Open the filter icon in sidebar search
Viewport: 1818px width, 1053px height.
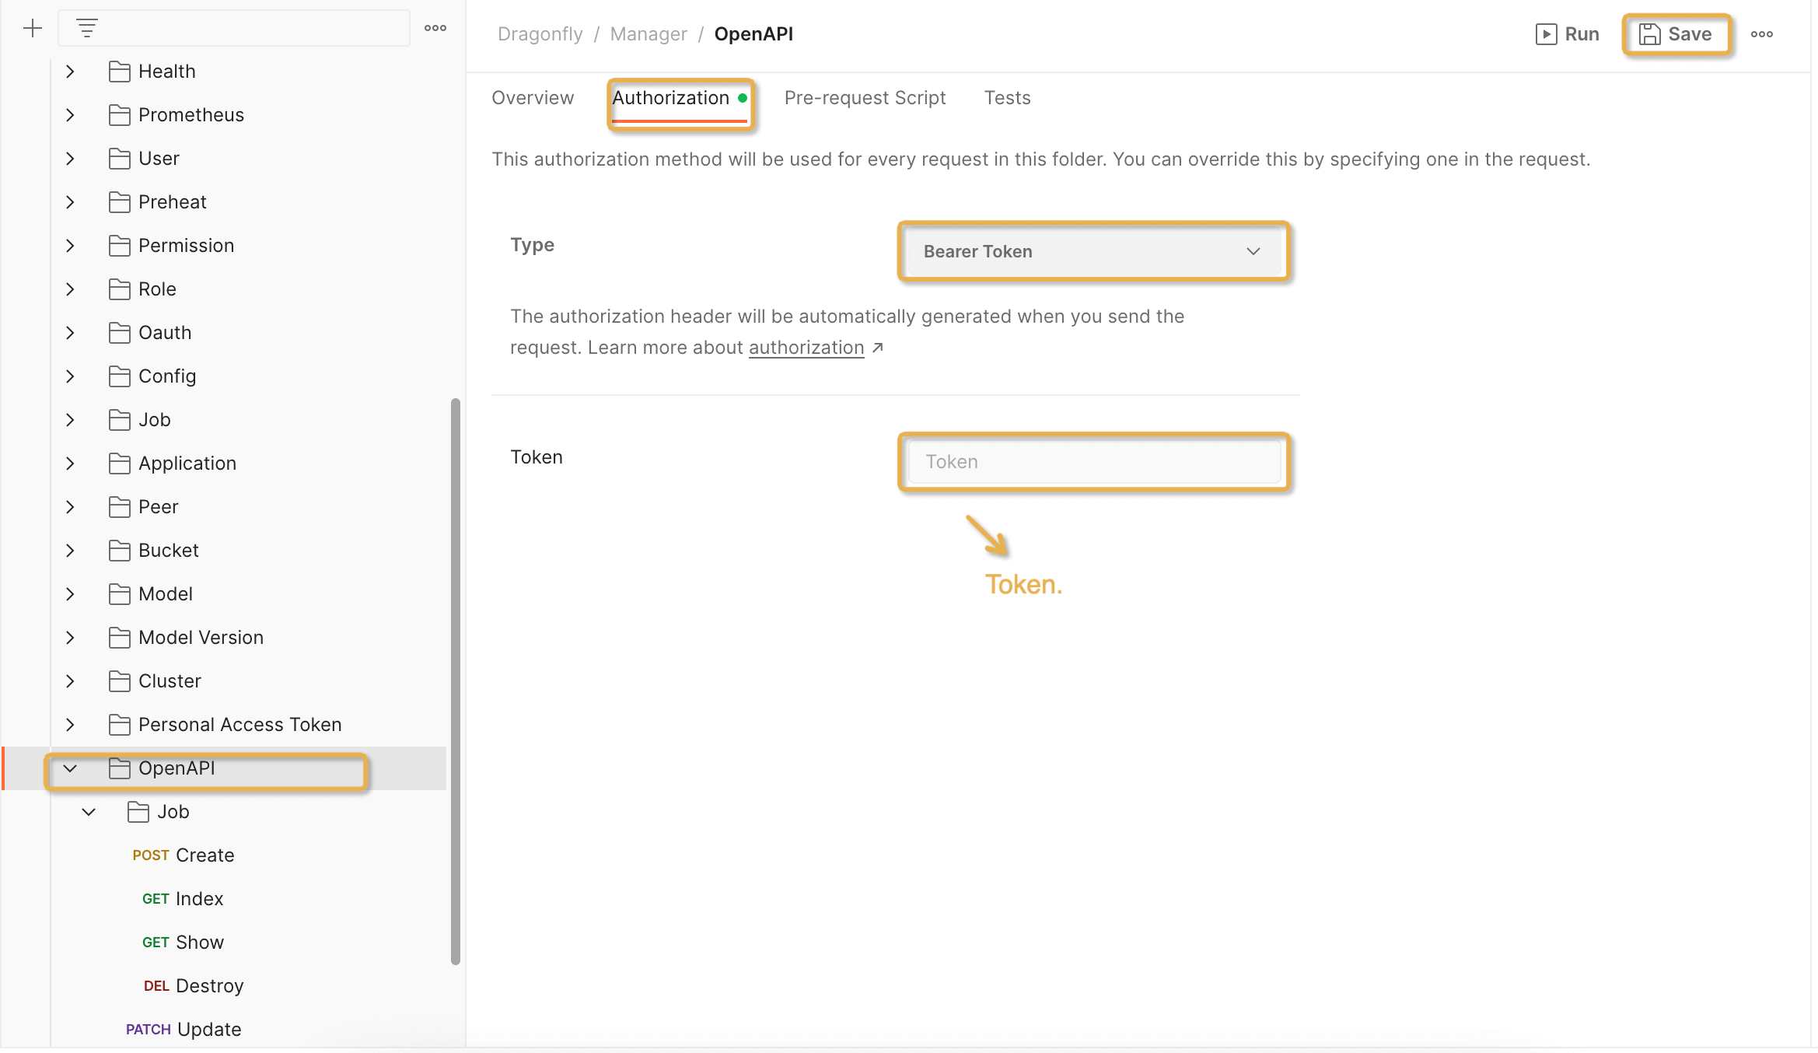pyautogui.click(x=87, y=29)
